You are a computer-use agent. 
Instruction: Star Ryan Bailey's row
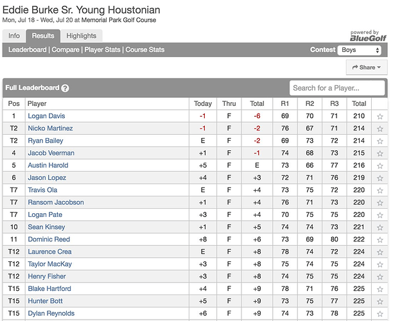(380, 141)
